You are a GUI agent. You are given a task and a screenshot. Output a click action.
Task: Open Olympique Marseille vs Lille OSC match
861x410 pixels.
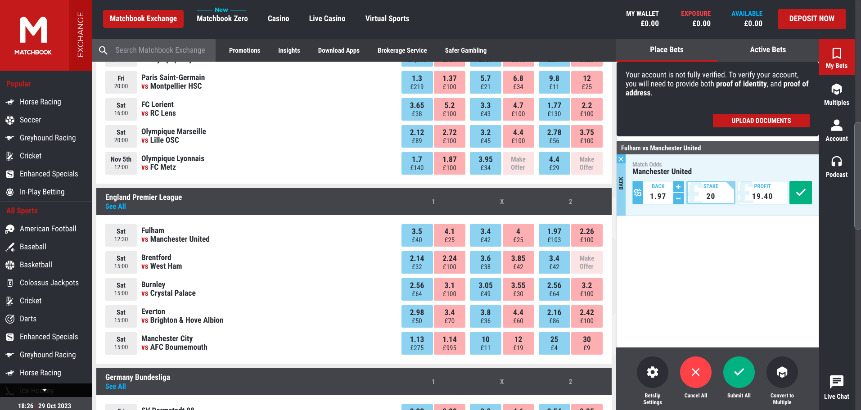(173, 136)
